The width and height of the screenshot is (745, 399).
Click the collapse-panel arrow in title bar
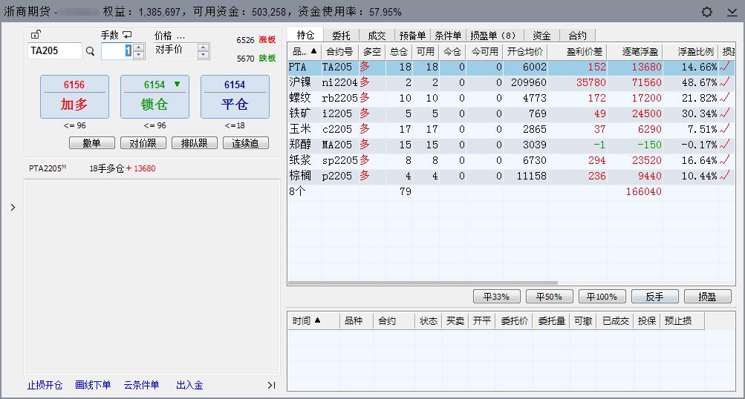(x=731, y=12)
